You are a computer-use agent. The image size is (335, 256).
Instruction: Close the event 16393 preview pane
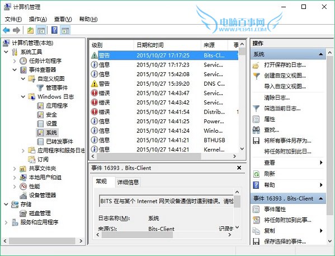pos(239,168)
